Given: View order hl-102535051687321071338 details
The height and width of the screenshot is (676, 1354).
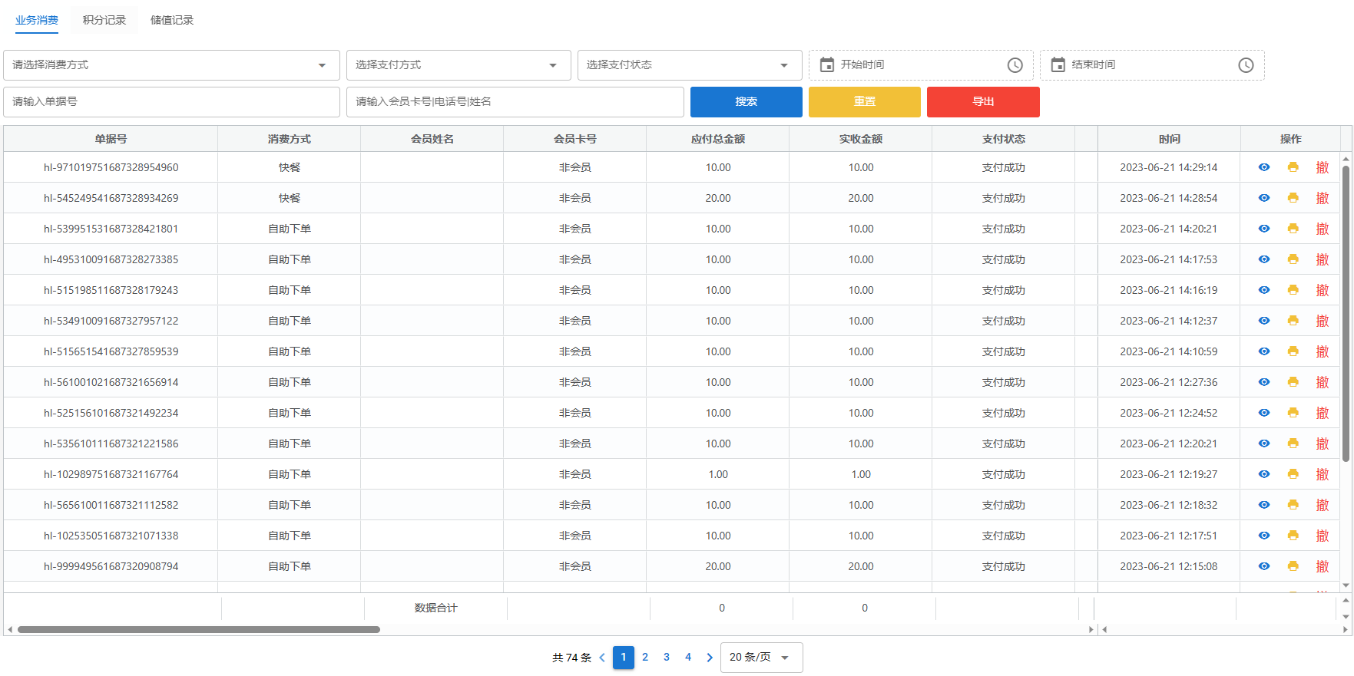Looking at the screenshot, I should click(1263, 536).
